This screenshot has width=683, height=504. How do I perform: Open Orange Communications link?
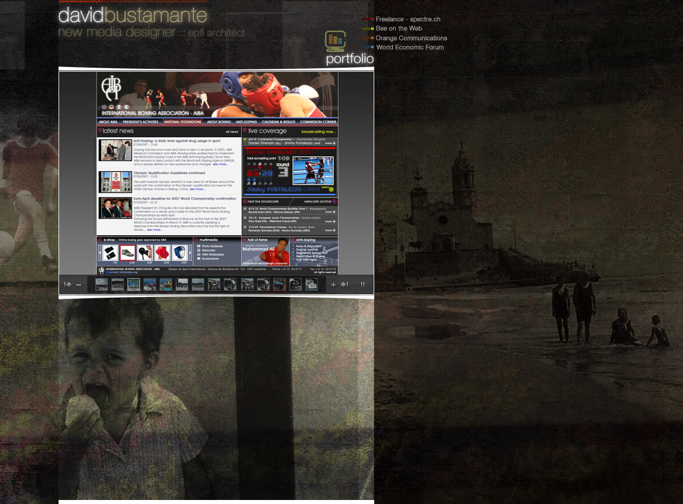411,38
